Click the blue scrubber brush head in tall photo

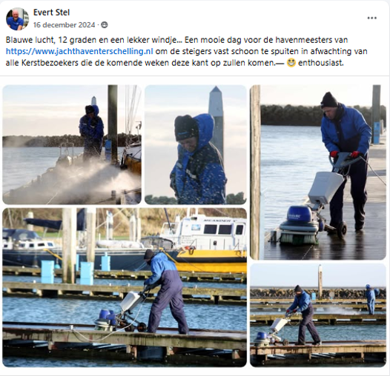[x=300, y=225]
